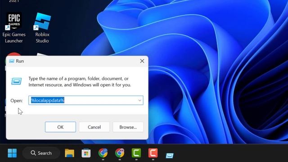
Task: Open File Explorer from taskbar
Action: (69, 153)
